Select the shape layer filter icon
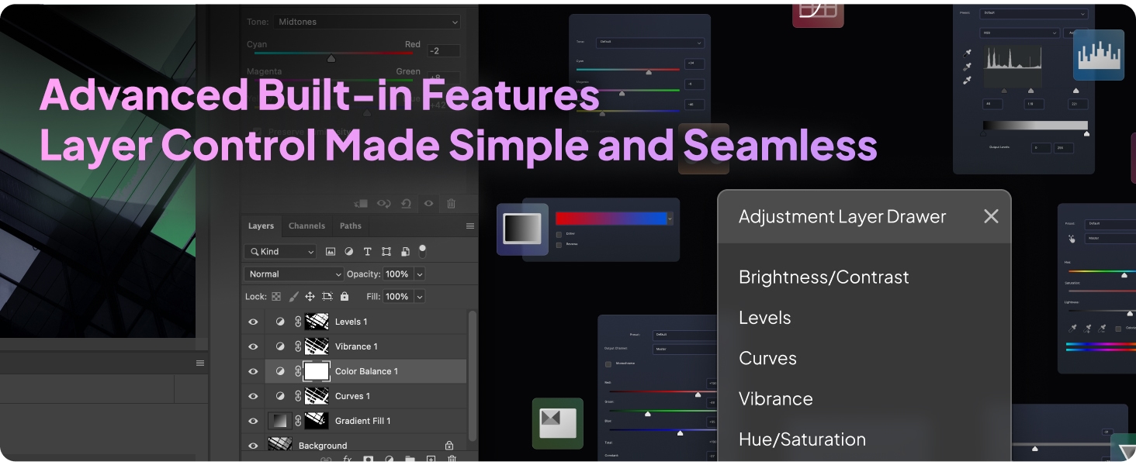 click(x=386, y=252)
